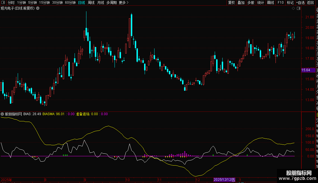Open F10 company info

[x=281, y=3]
